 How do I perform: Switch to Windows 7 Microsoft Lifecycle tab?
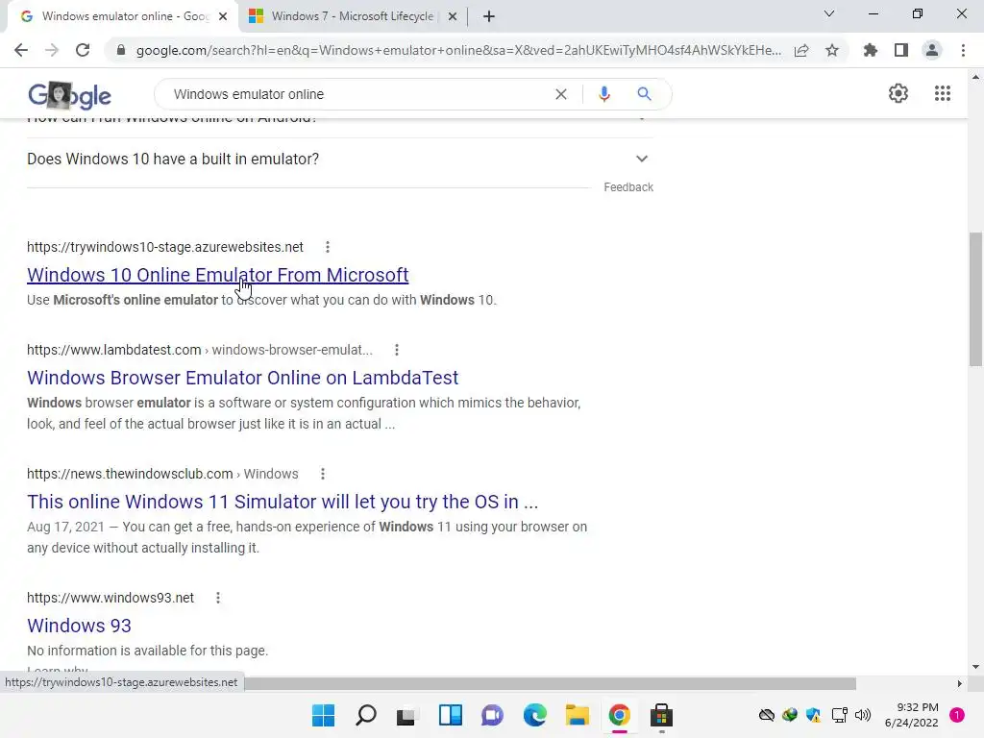352,16
